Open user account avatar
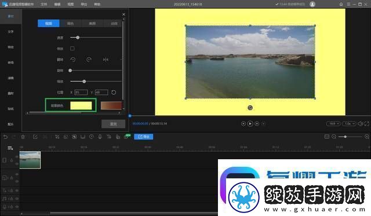Image resolution: width=371 pixels, height=216 pixels. click(x=312, y=4)
